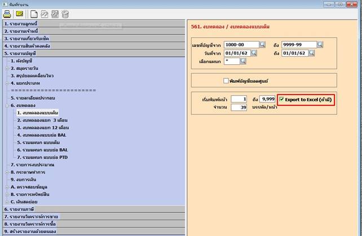Viewport: 362px width, 236px height.
Task: Select report 6. รวมแผนก แบบย่อ BAL
Action: [x=42, y=150]
